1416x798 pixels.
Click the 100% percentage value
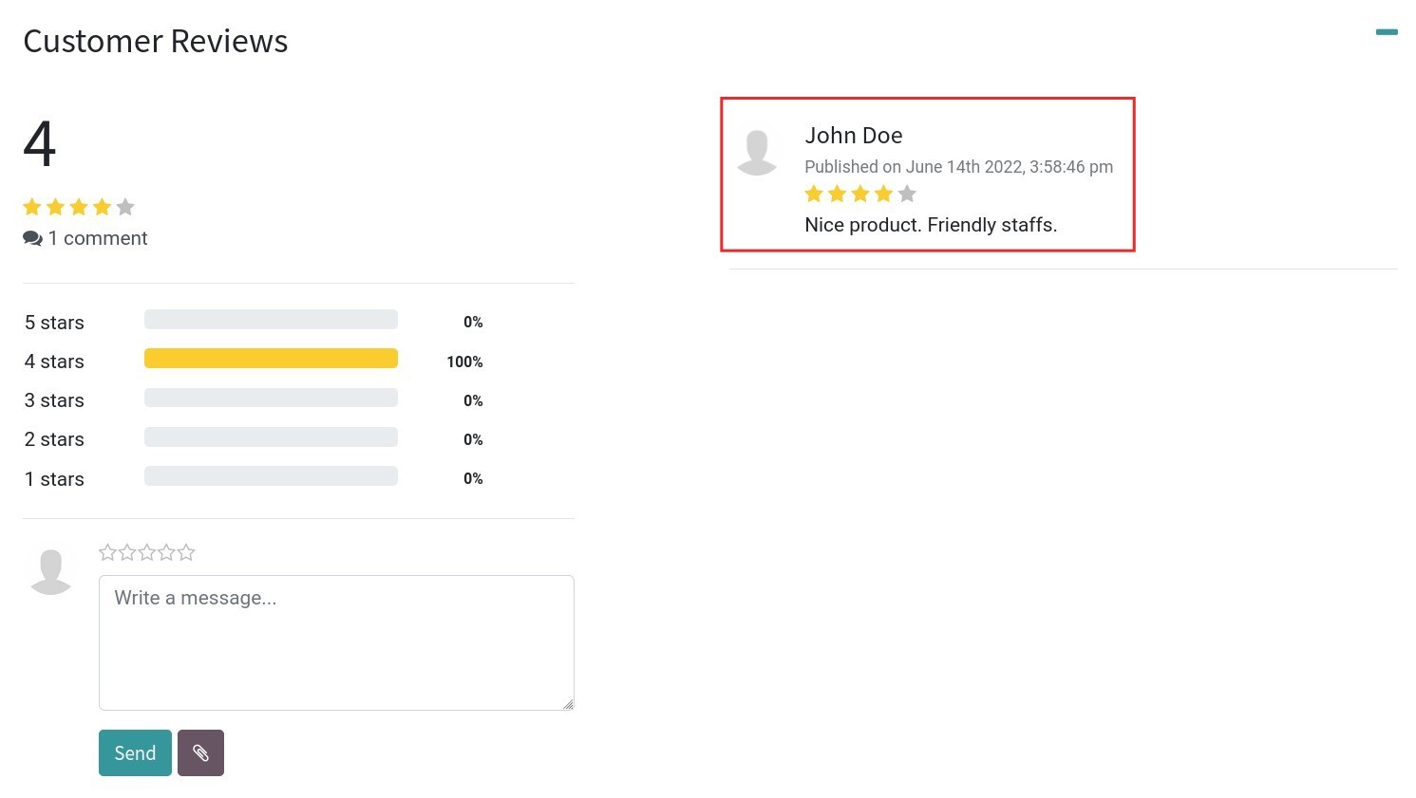464,362
